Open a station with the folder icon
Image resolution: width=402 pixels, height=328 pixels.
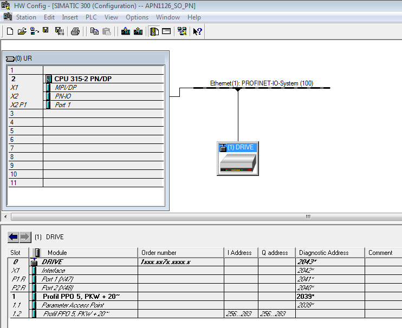tap(22, 31)
